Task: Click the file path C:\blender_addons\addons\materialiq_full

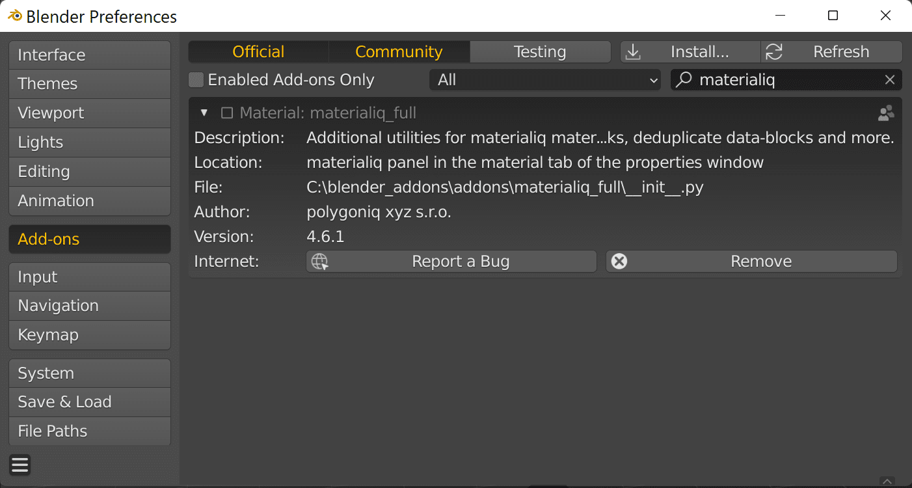Action: 505,187
